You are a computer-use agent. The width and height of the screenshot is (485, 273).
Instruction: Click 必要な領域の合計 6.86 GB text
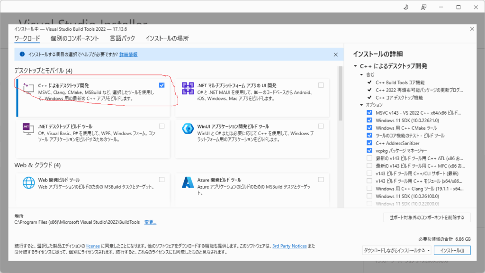click(x=444, y=239)
